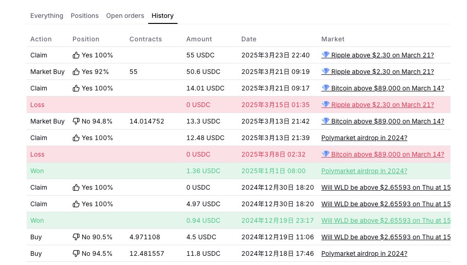Open Polymarket airdrop link in the 11.8 USDC row
This screenshot has width=467, height=265.
click(364, 254)
